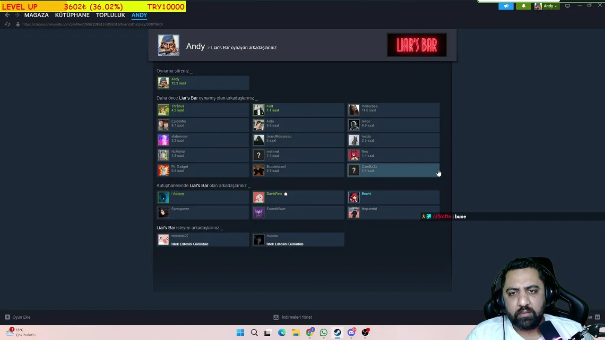Select the ANDY tab
Screen dimensions: 605x340
139,15
